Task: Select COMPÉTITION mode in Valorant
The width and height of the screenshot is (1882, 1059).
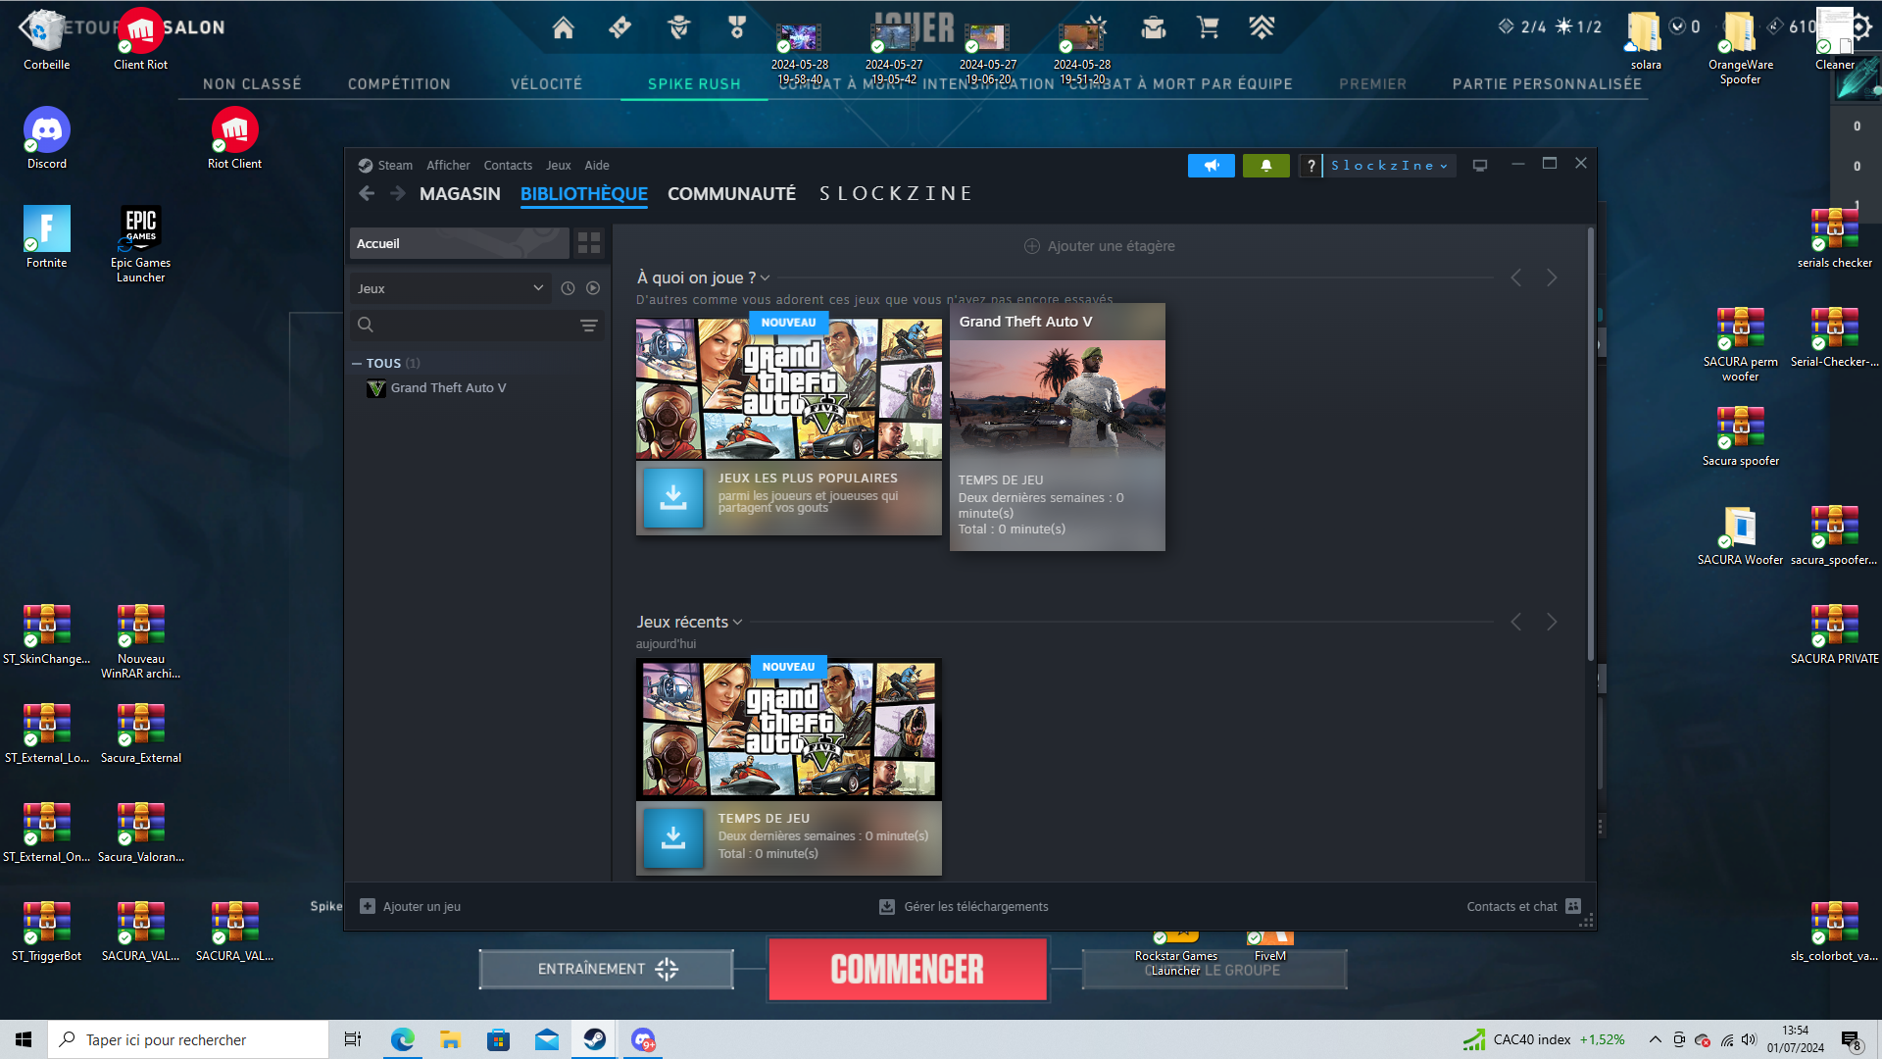Action: tap(399, 84)
